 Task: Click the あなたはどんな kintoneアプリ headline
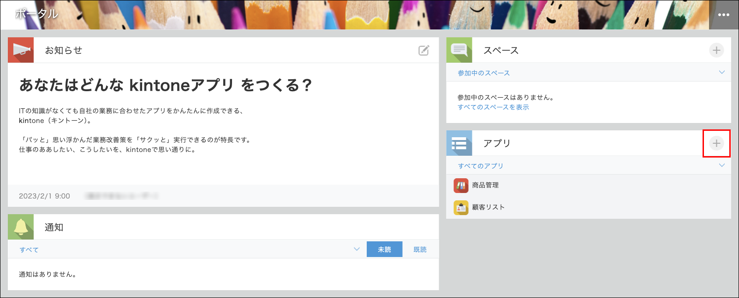[x=166, y=85]
